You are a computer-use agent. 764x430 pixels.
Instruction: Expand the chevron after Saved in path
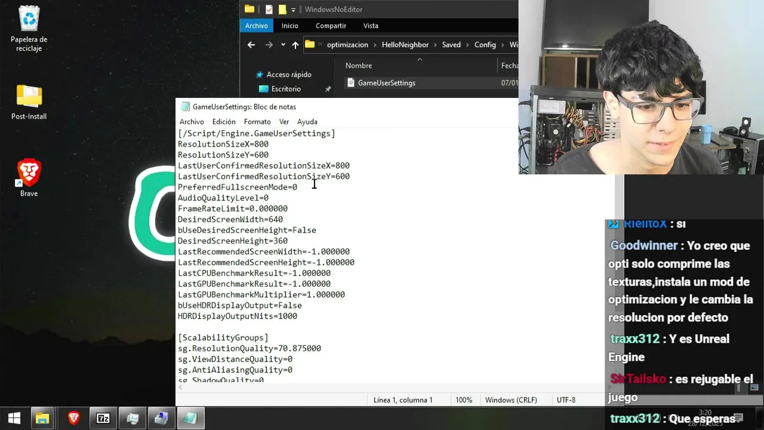pos(467,45)
